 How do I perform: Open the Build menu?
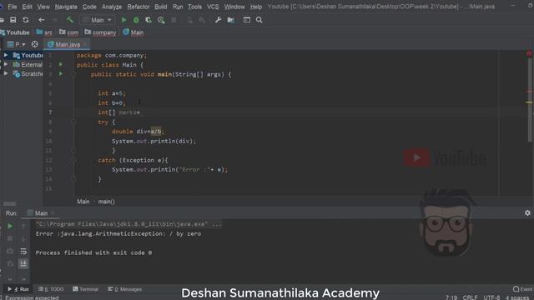click(161, 7)
